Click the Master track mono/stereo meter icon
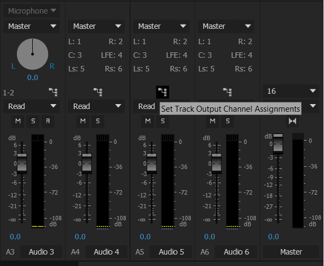The height and width of the screenshot is (266, 324). pyautogui.click(x=292, y=121)
